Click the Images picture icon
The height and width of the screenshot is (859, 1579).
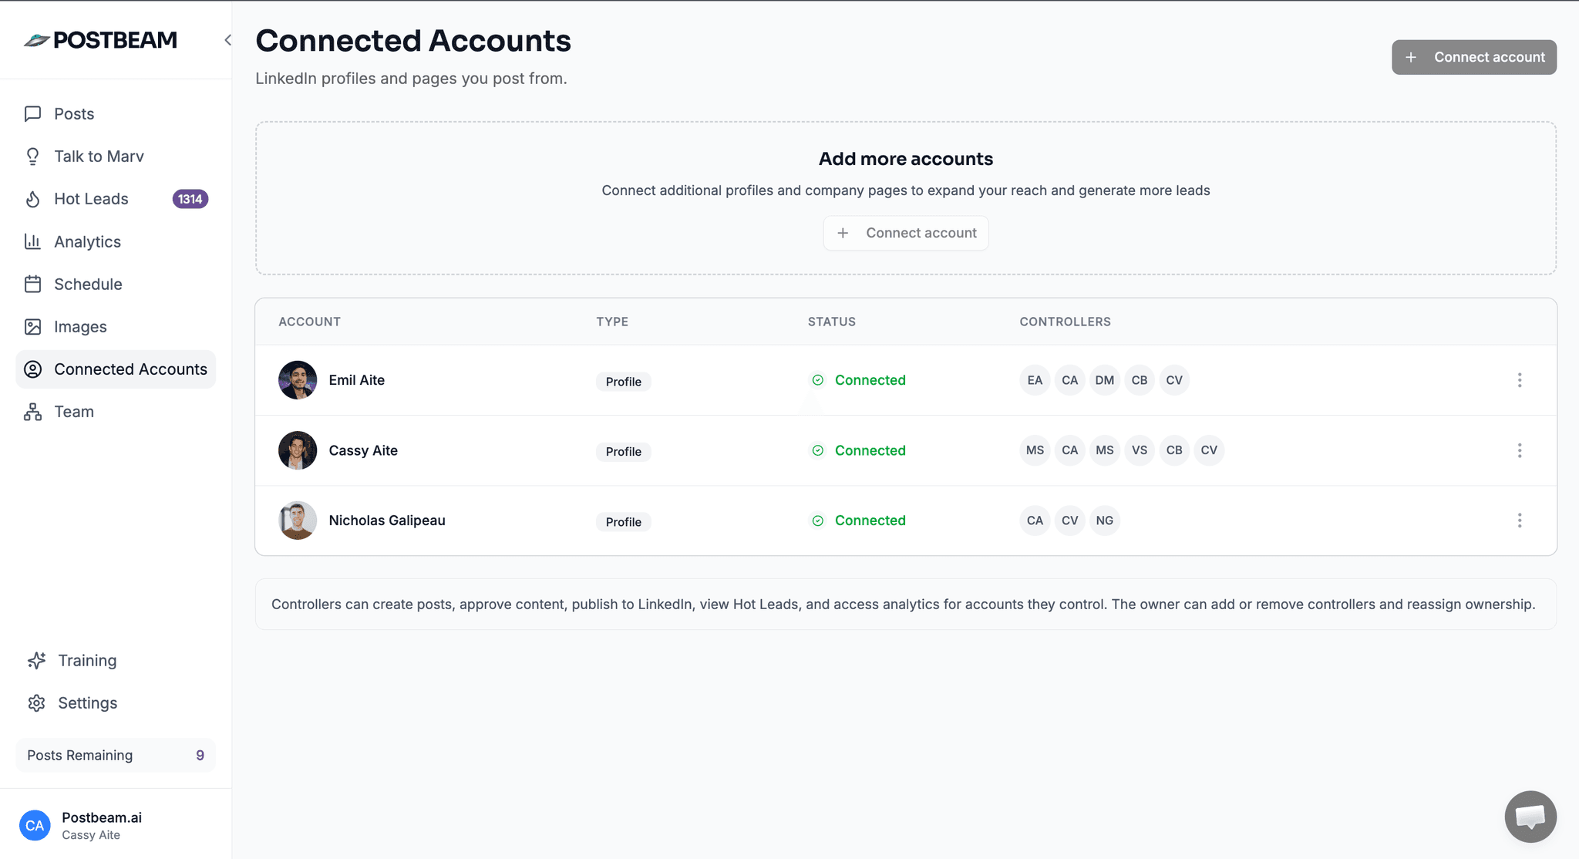coord(32,326)
